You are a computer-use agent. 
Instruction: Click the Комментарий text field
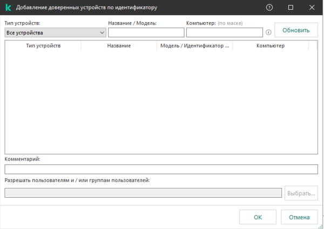point(161,169)
